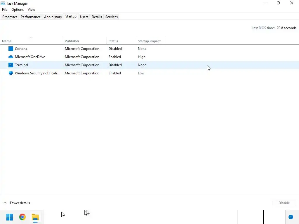The width and height of the screenshot is (299, 224).
Task: Click the Fewer details label
Action: pyautogui.click(x=20, y=203)
